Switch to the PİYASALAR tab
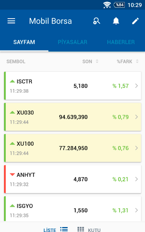Image resolution: width=145 pixels, height=232 pixels. 72,42
